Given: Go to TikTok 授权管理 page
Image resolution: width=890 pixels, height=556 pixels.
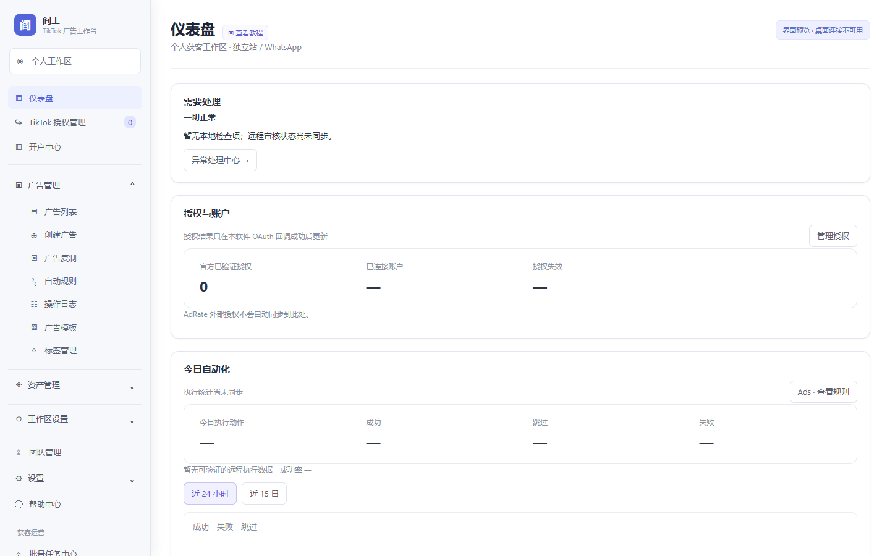Looking at the screenshot, I should point(75,122).
